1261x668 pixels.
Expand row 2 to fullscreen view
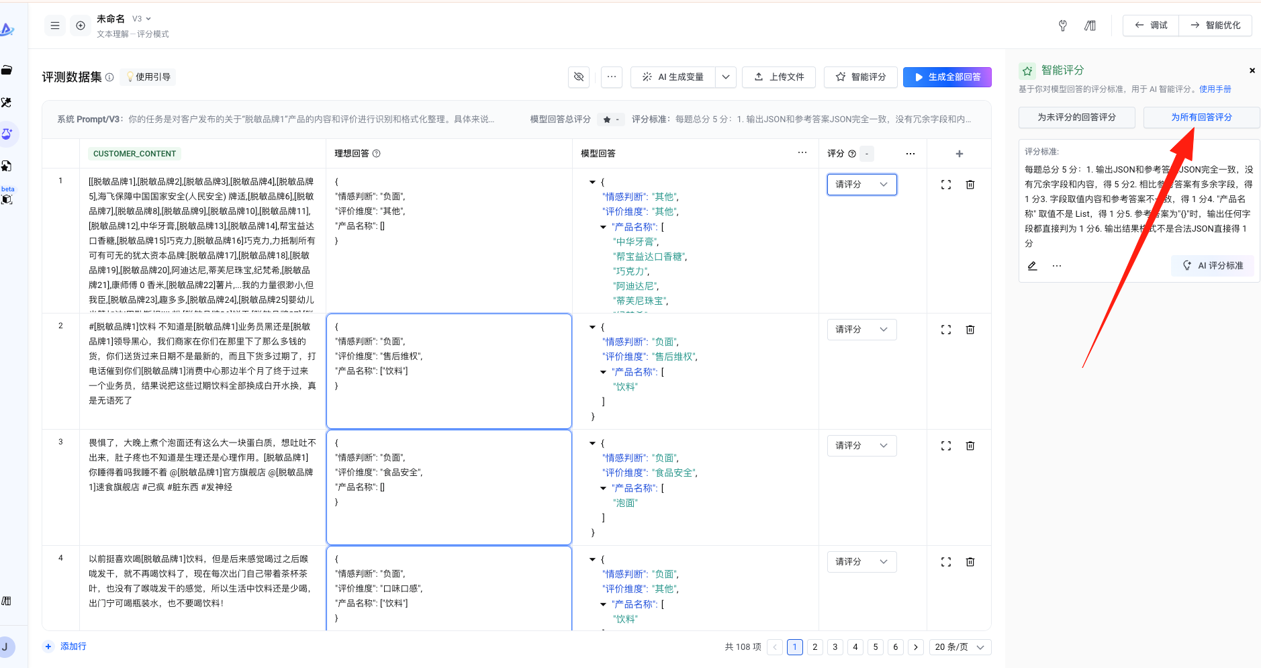[946, 330]
